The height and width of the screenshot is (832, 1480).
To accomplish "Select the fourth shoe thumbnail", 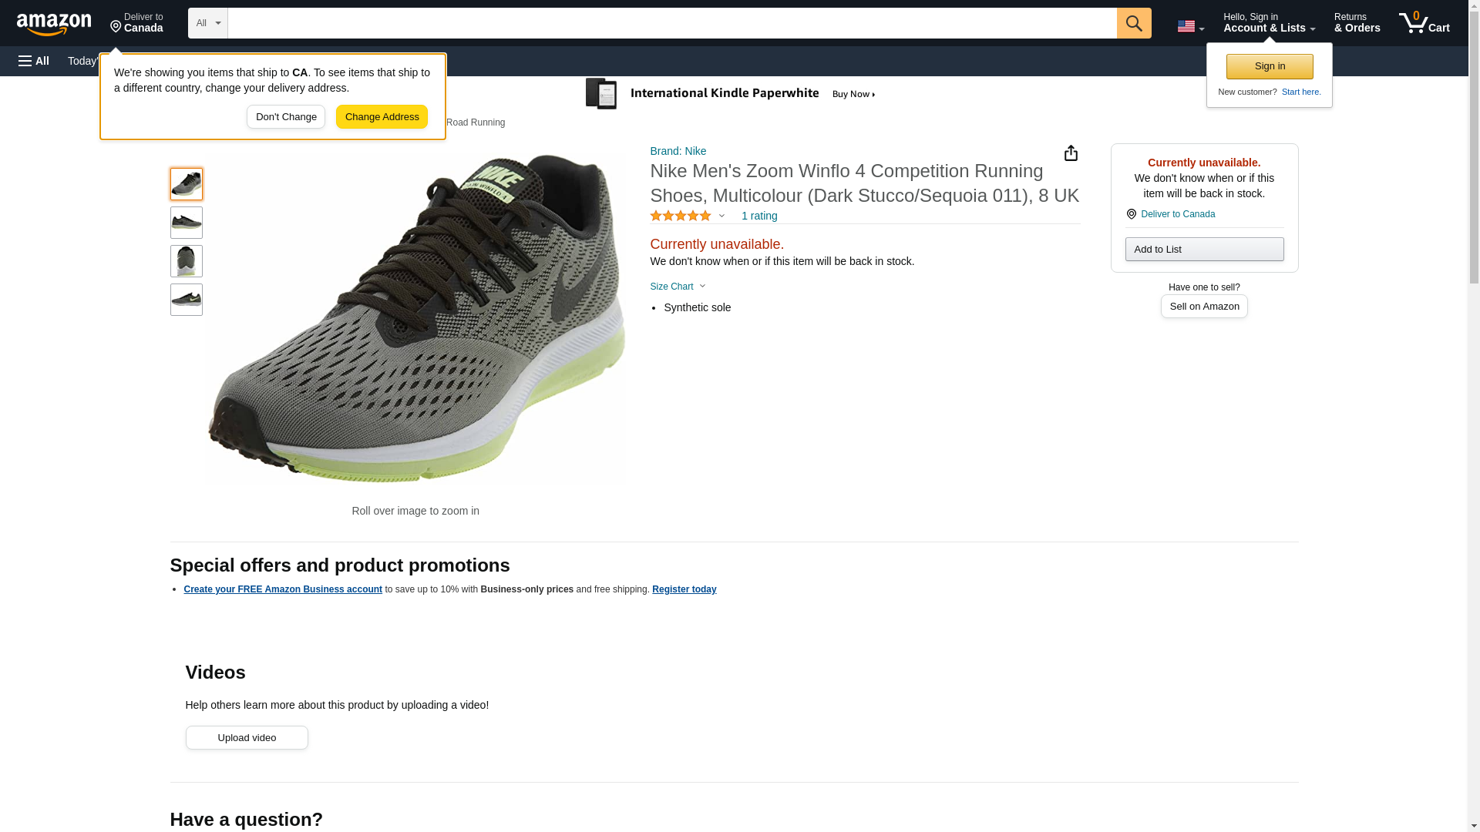I will pyautogui.click(x=187, y=300).
